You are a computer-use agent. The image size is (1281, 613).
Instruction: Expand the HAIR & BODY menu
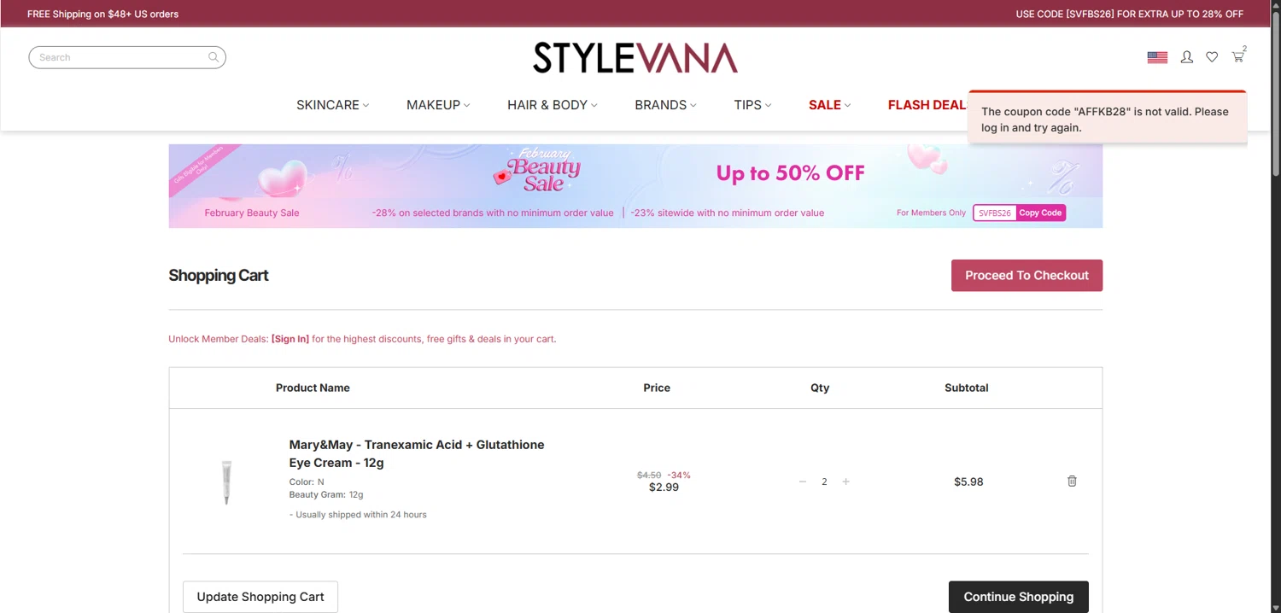pos(553,105)
